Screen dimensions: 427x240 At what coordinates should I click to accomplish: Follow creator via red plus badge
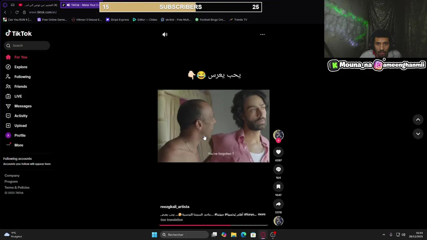pyautogui.click(x=278, y=140)
